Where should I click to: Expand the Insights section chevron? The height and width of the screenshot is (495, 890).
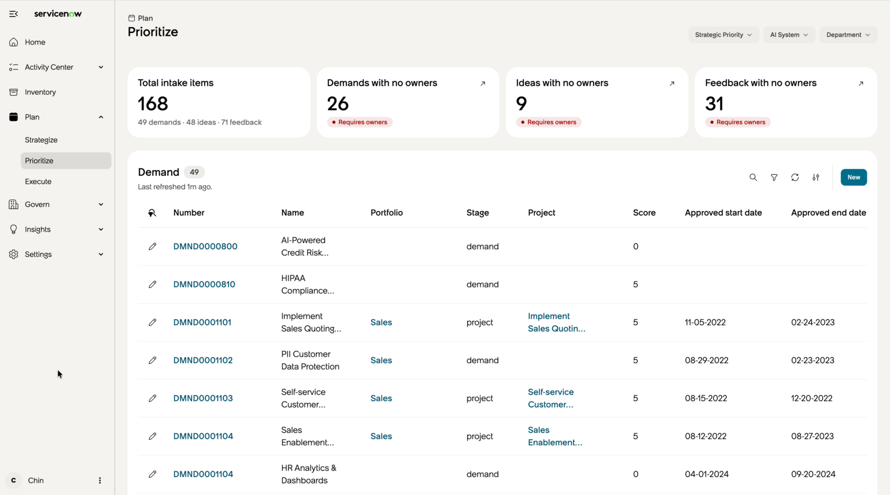click(101, 230)
